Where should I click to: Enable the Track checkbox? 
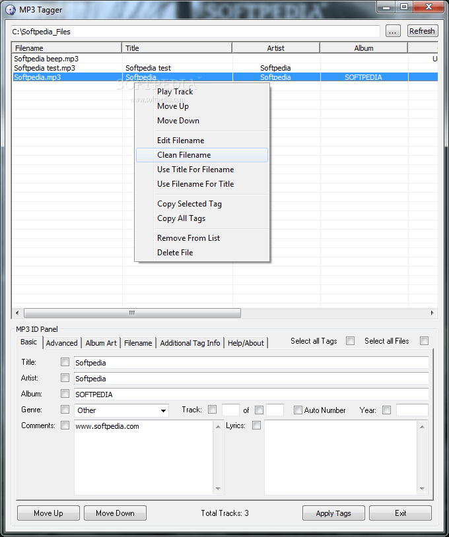(213, 410)
